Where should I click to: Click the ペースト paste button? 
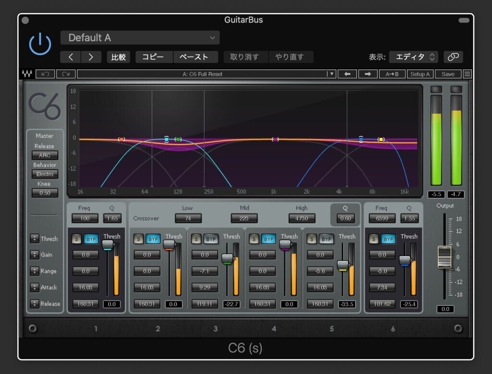coord(196,57)
